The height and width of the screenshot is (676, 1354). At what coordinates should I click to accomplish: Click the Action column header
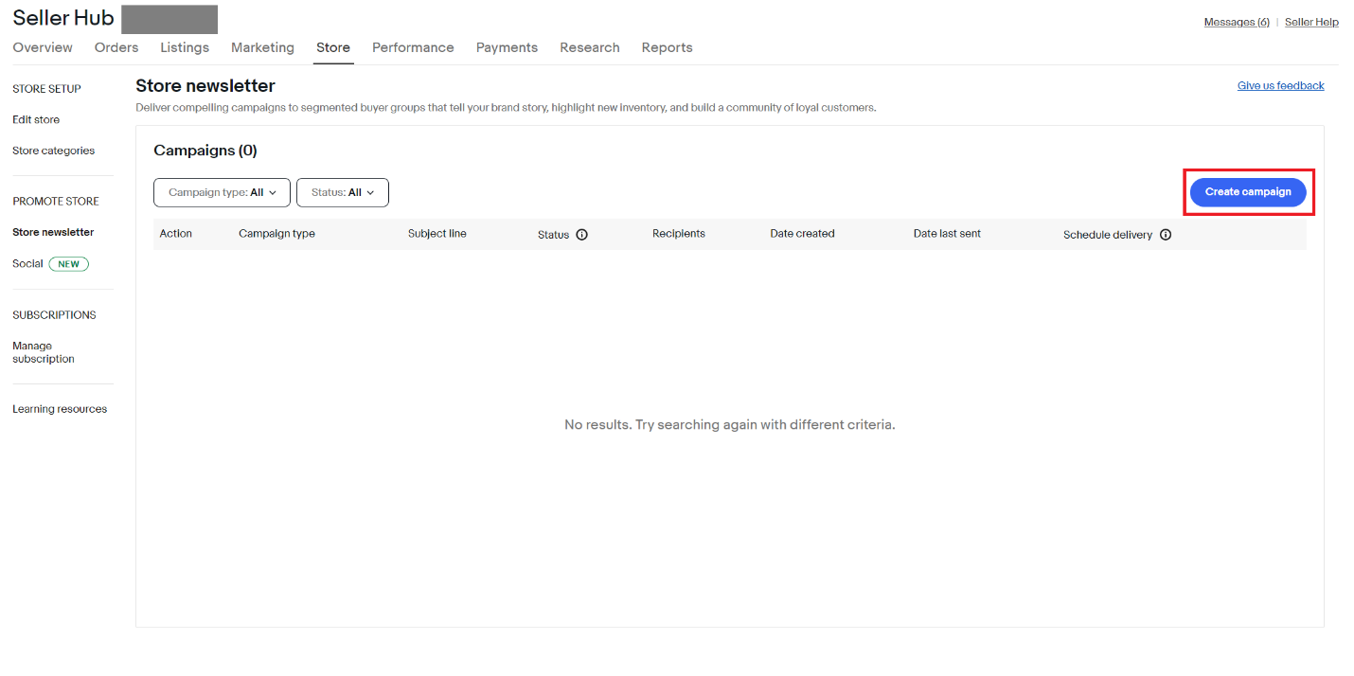coord(176,234)
